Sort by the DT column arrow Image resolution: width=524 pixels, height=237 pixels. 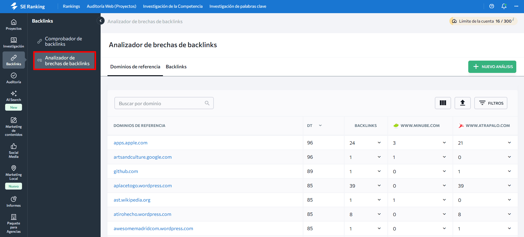(320, 126)
